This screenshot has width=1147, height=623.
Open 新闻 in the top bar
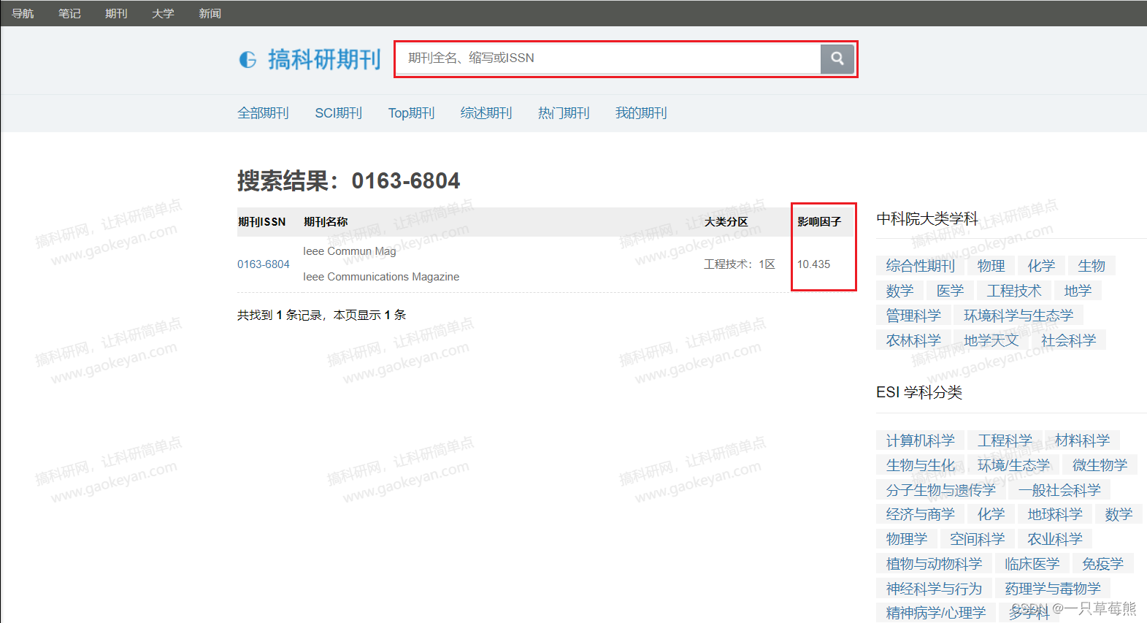coord(210,13)
